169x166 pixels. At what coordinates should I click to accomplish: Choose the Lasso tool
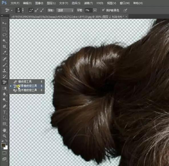4,35
